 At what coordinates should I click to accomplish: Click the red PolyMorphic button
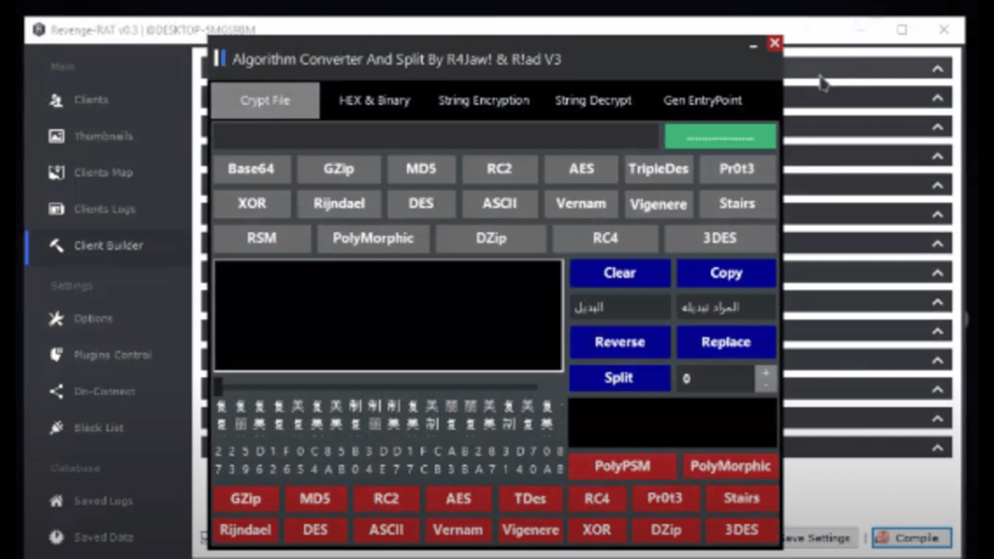click(x=730, y=467)
